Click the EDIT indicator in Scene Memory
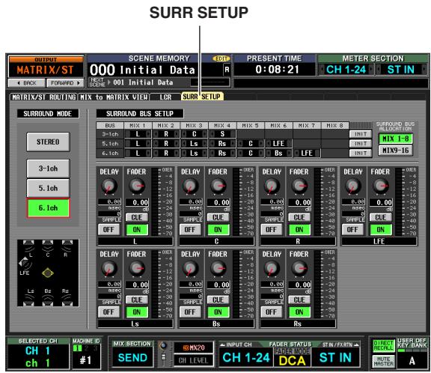The image size is (431, 373). tap(221, 58)
